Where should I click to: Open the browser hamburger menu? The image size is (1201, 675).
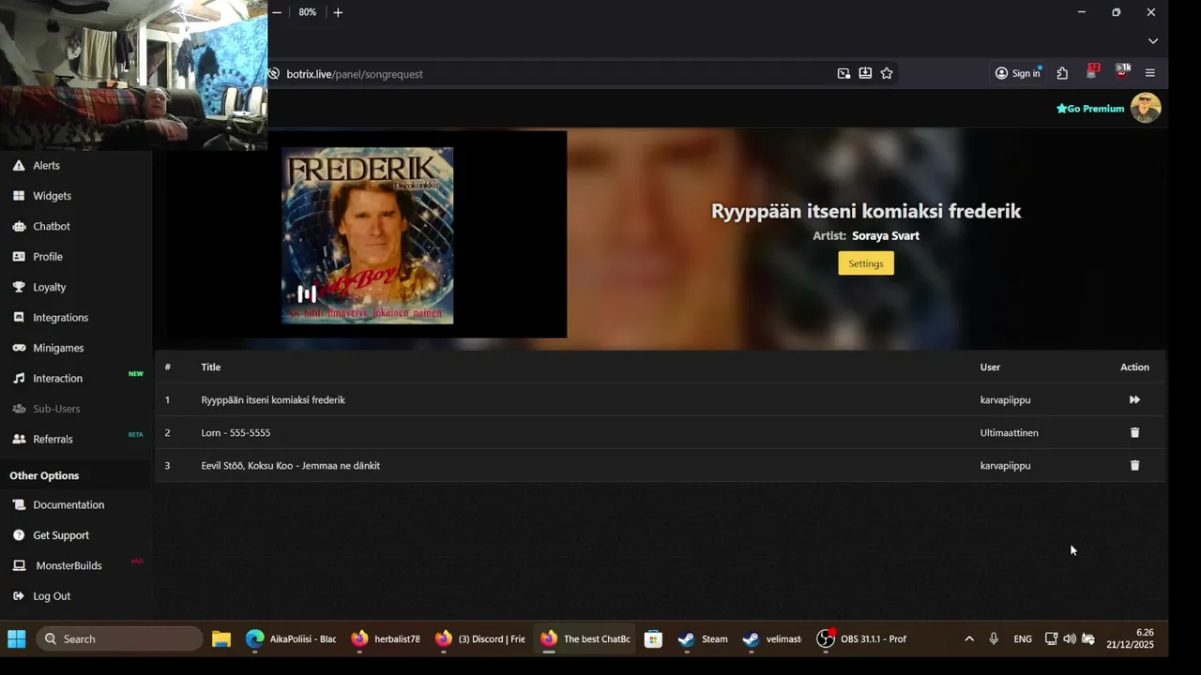coord(1150,73)
